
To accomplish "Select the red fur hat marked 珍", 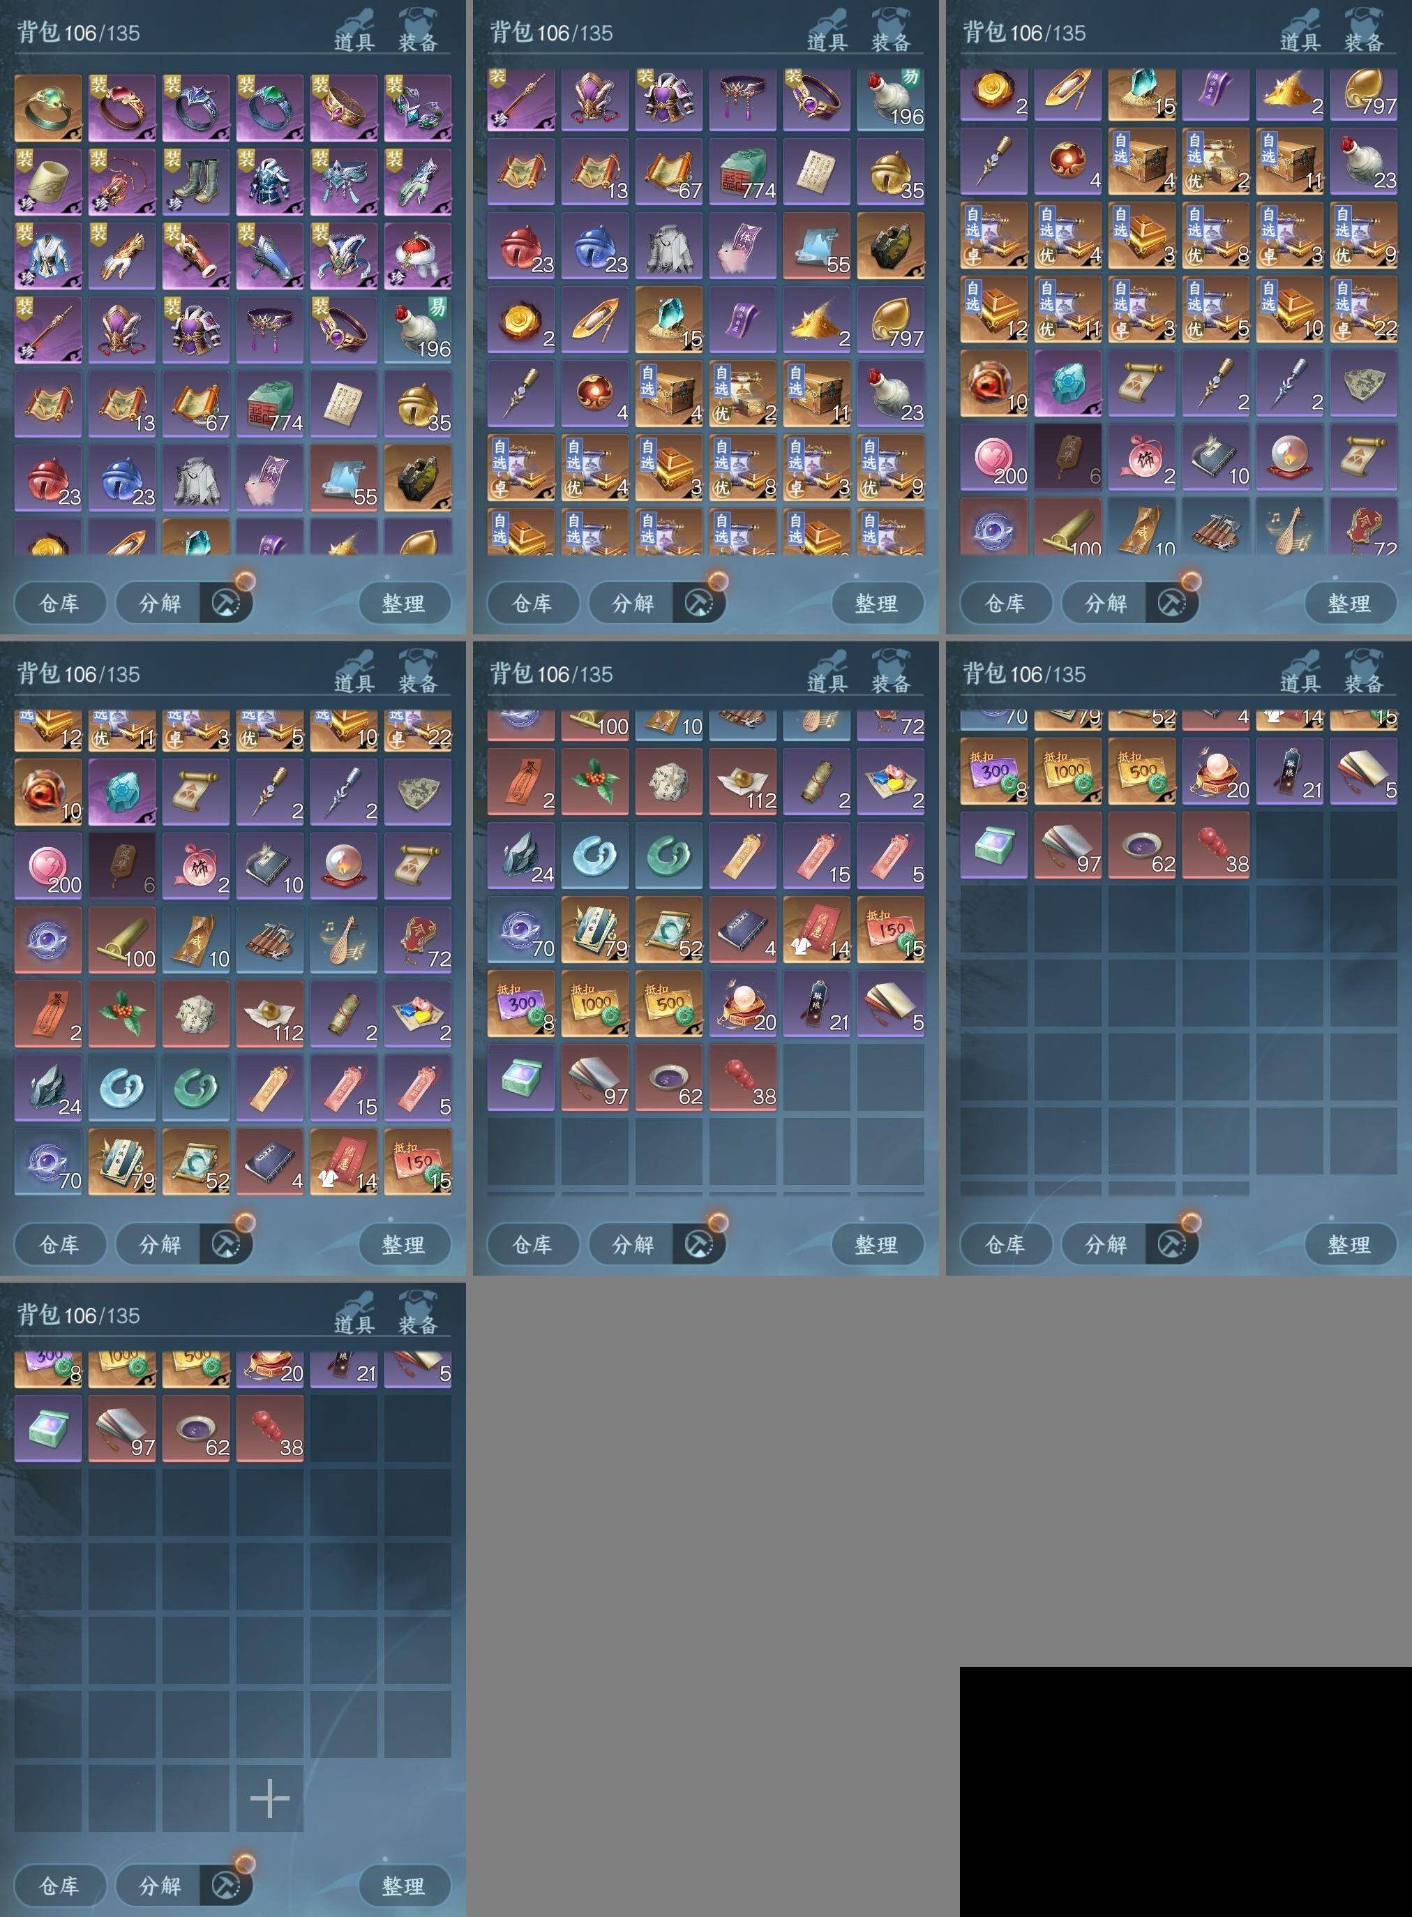I will pos(418,255).
